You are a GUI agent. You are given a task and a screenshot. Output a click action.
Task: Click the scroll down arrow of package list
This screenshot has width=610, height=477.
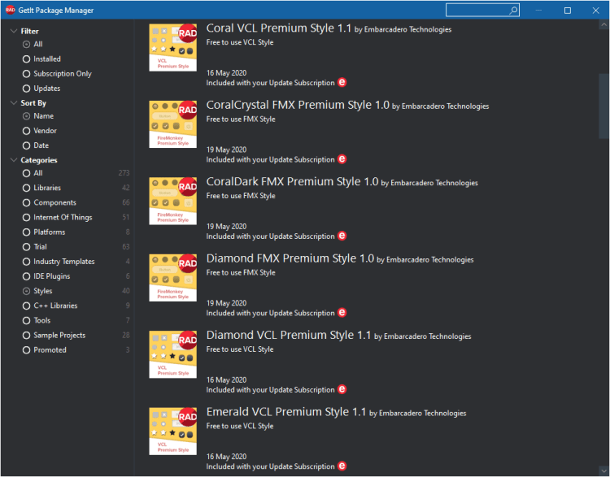pos(603,471)
